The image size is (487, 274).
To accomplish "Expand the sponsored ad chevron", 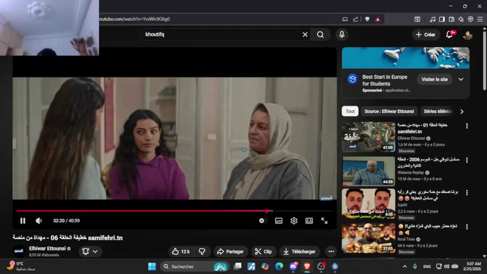I will [461, 80].
